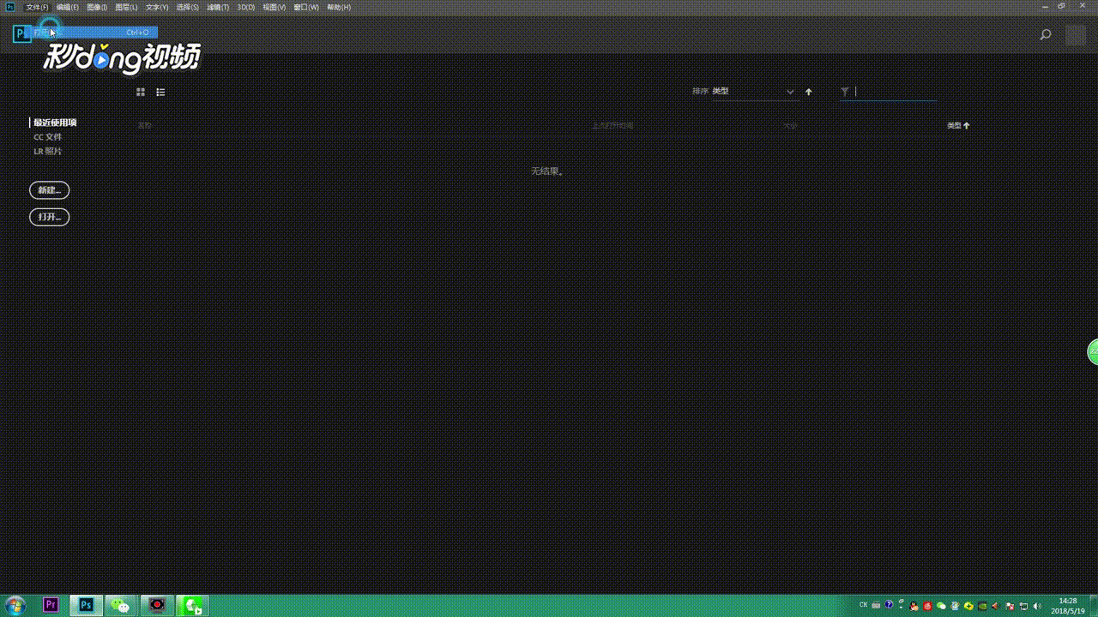The width and height of the screenshot is (1098, 617).
Task: Click the 打开... button
Action: (x=49, y=217)
